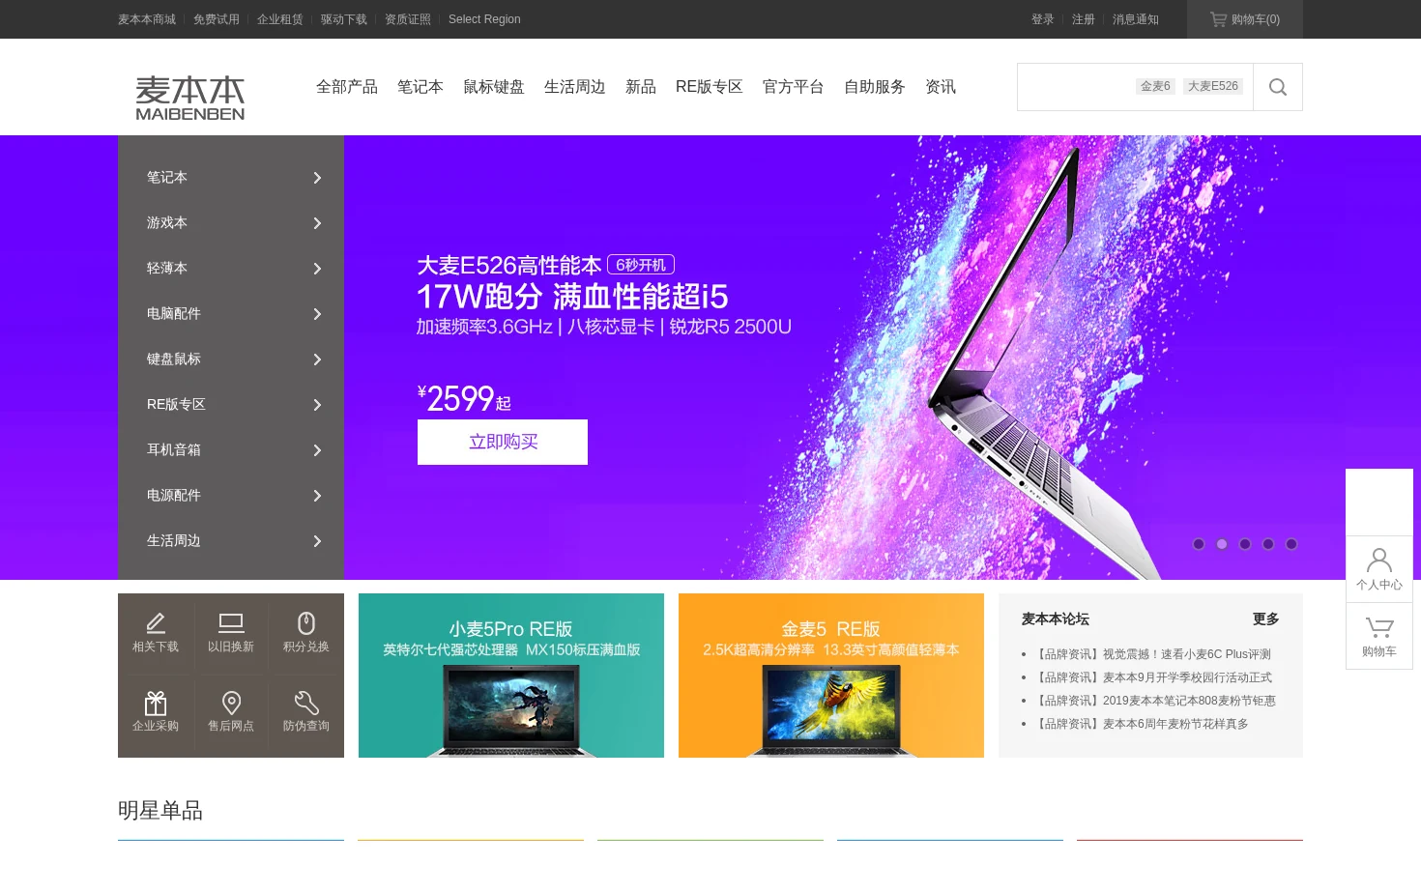Open 全部产品 in main navigation
1421x892 pixels.
tap(347, 87)
